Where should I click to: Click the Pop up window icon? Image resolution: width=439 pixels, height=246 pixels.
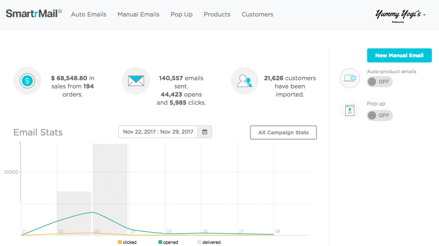350,110
